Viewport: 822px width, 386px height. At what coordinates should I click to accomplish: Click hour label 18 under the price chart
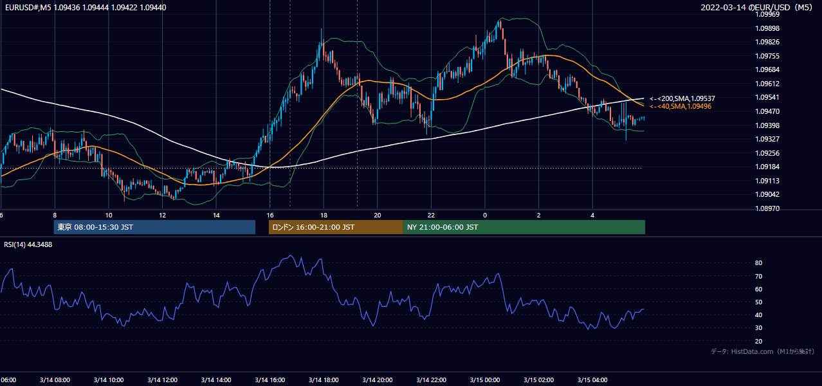tap(324, 215)
